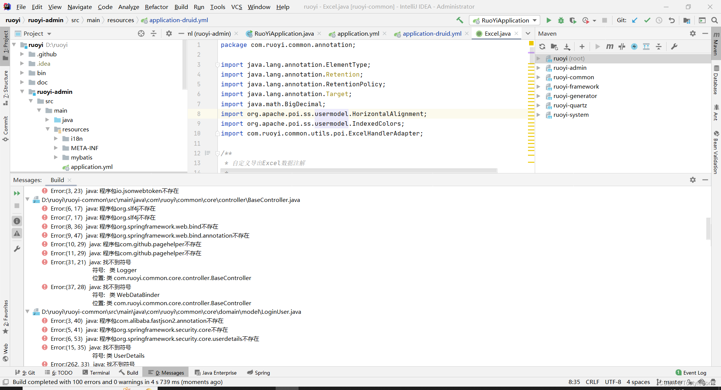This screenshot has width=721, height=390.
Task: Show hidden editor tabs dropdown
Action: [528, 33]
